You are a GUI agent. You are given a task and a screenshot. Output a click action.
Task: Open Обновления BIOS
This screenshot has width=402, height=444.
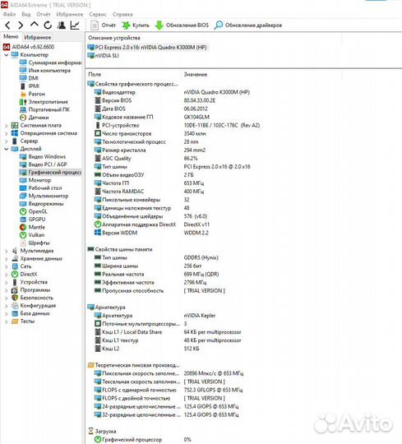pos(182,25)
